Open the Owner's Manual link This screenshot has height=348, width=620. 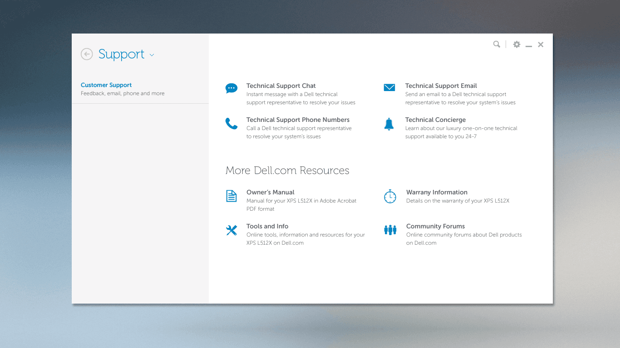click(271, 192)
